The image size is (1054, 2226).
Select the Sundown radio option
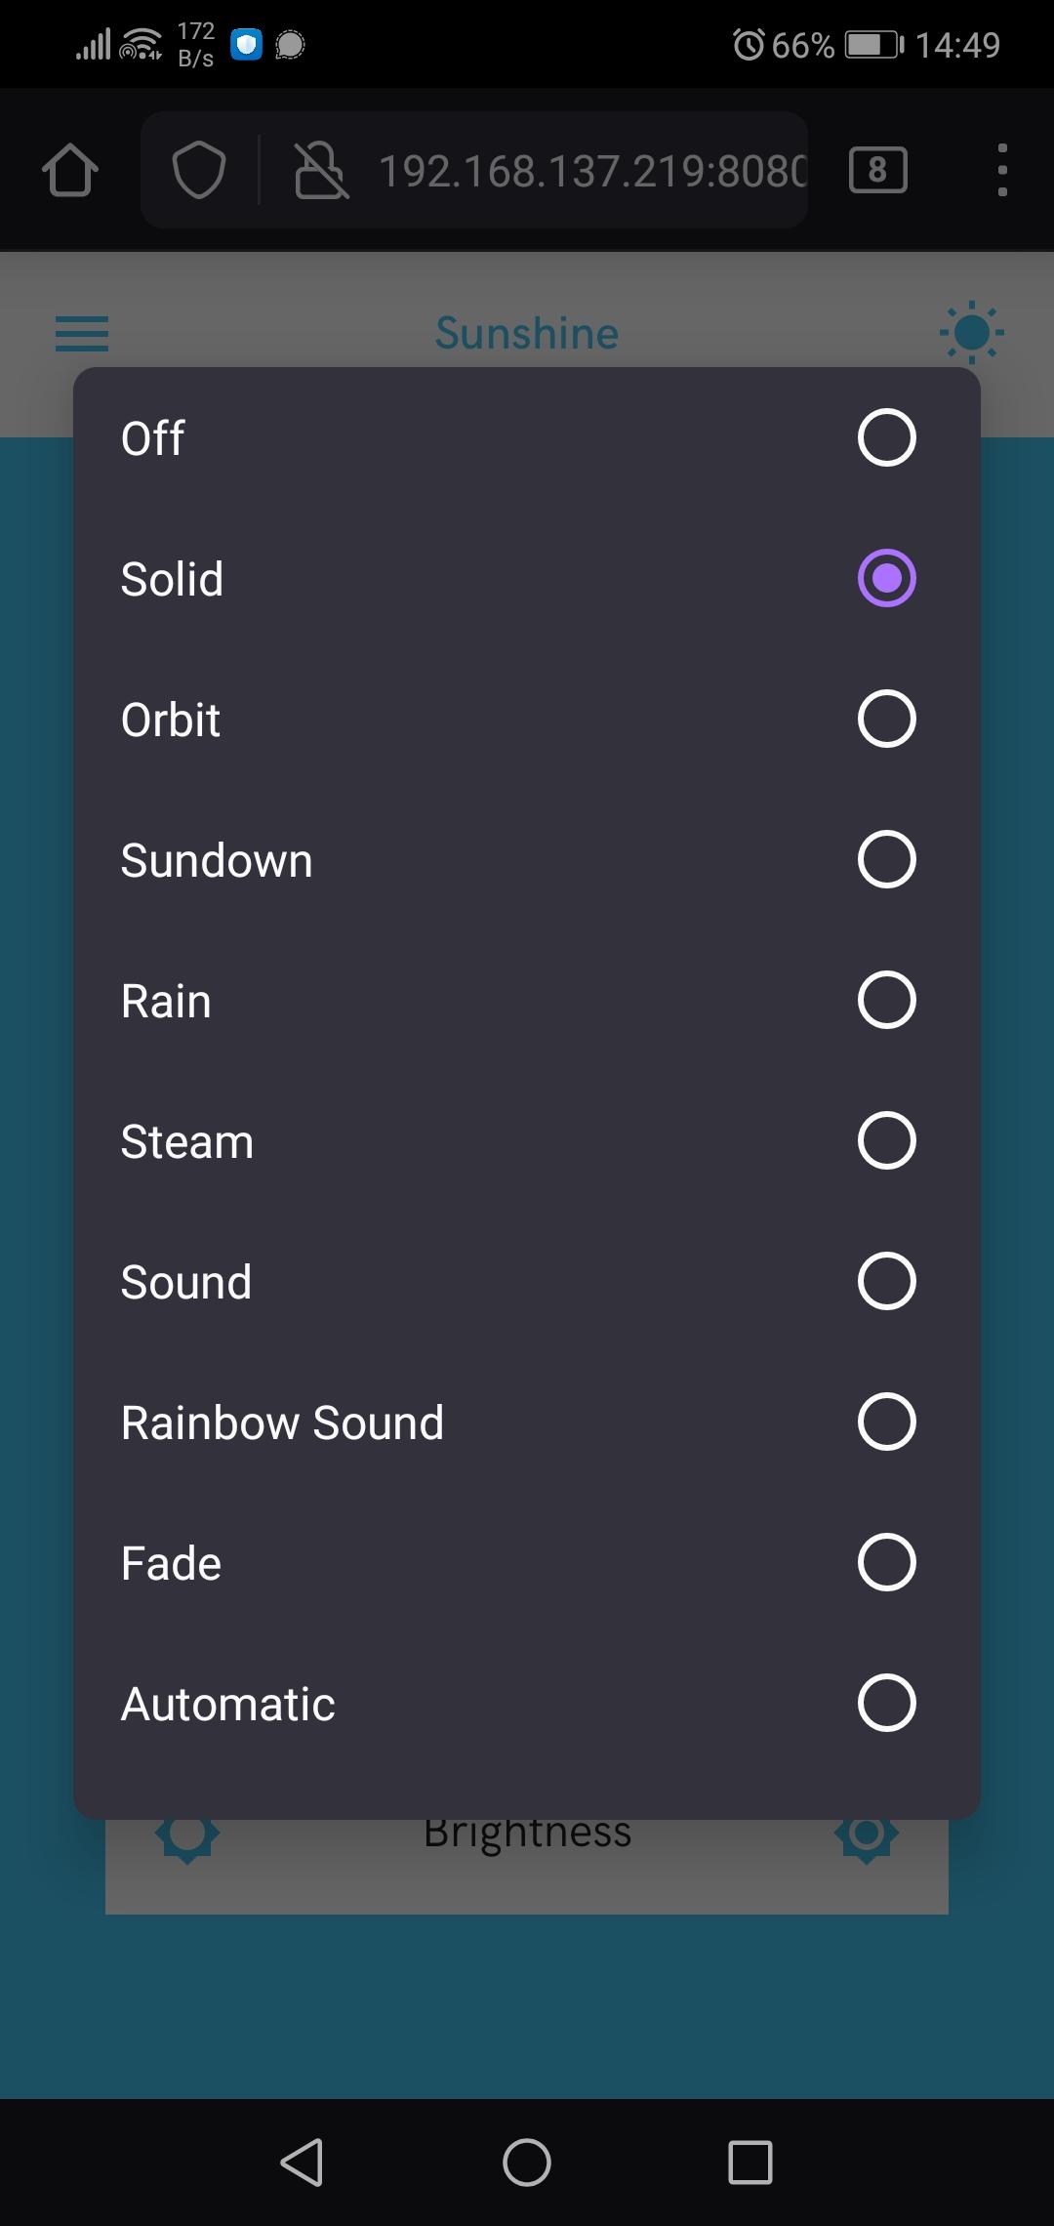(527, 859)
